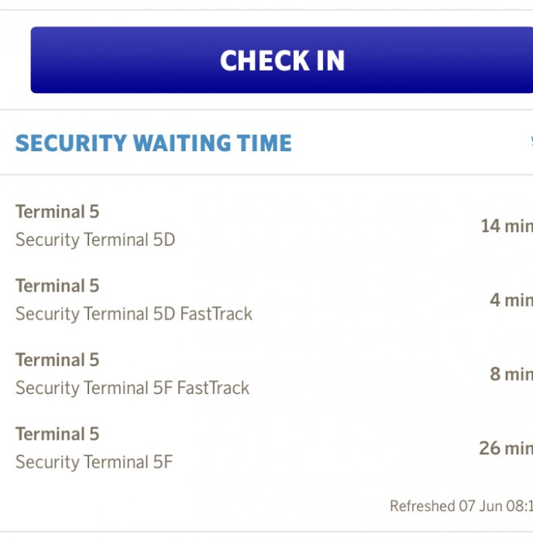
Task: Select Terminal 5 heading above Security Terminal 5F
Action: pos(57,434)
